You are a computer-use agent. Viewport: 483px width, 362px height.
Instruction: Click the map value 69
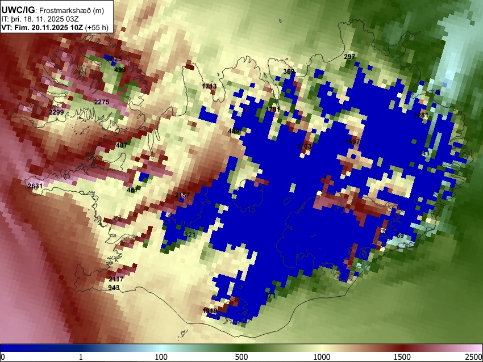400,235
